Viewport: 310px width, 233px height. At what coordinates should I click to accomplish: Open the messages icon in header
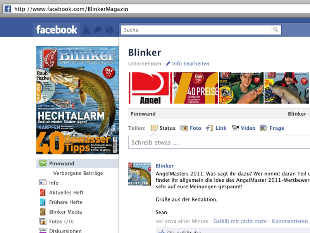point(98,30)
